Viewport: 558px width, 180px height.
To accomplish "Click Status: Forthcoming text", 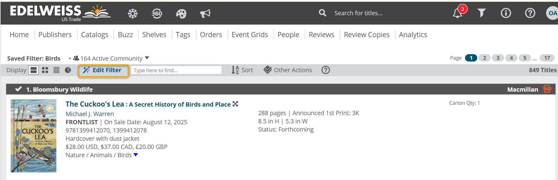I will click(x=286, y=129).
